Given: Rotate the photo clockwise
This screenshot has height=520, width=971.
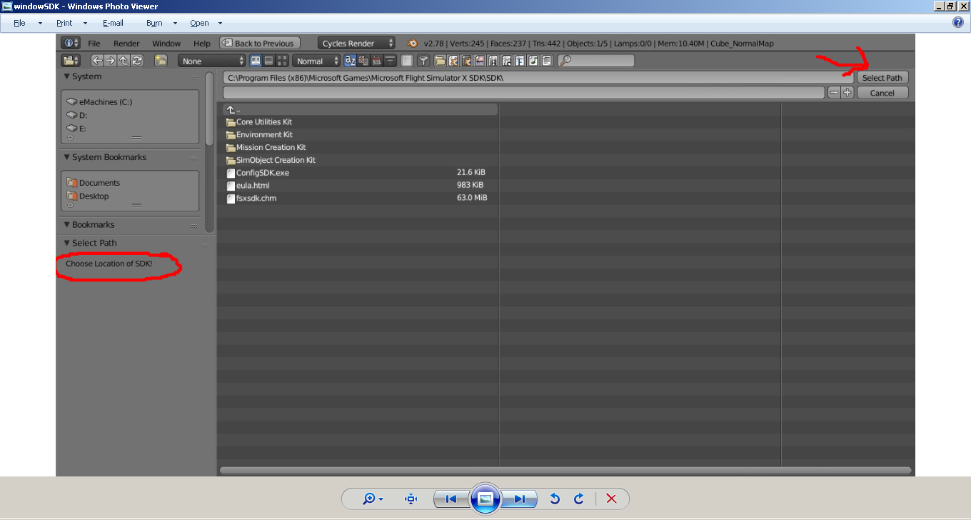Looking at the screenshot, I should tap(579, 499).
